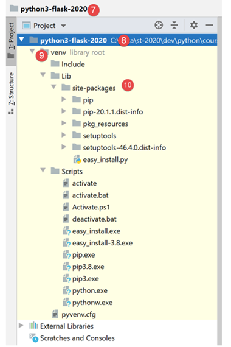Image resolution: width=231 pixels, height=347 pixels.
Task: Select the pythonw.exe file
Action: coord(92,303)
